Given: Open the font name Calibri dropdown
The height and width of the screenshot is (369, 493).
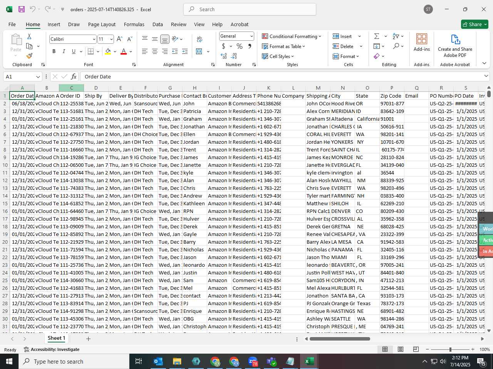Looking at the screenshot, I should (94, 39).
